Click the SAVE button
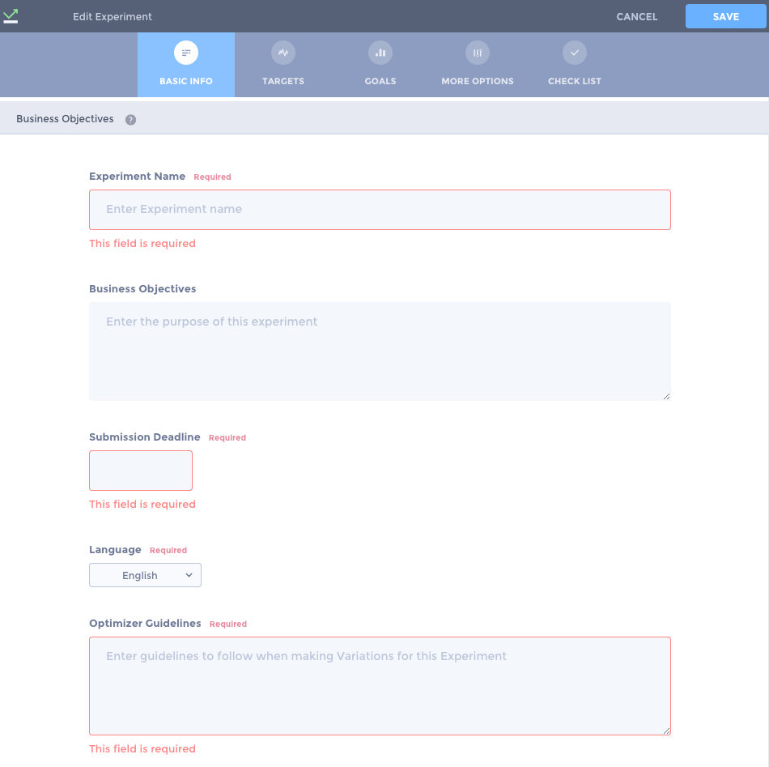 pyautogui.click(x=725, y=16)
